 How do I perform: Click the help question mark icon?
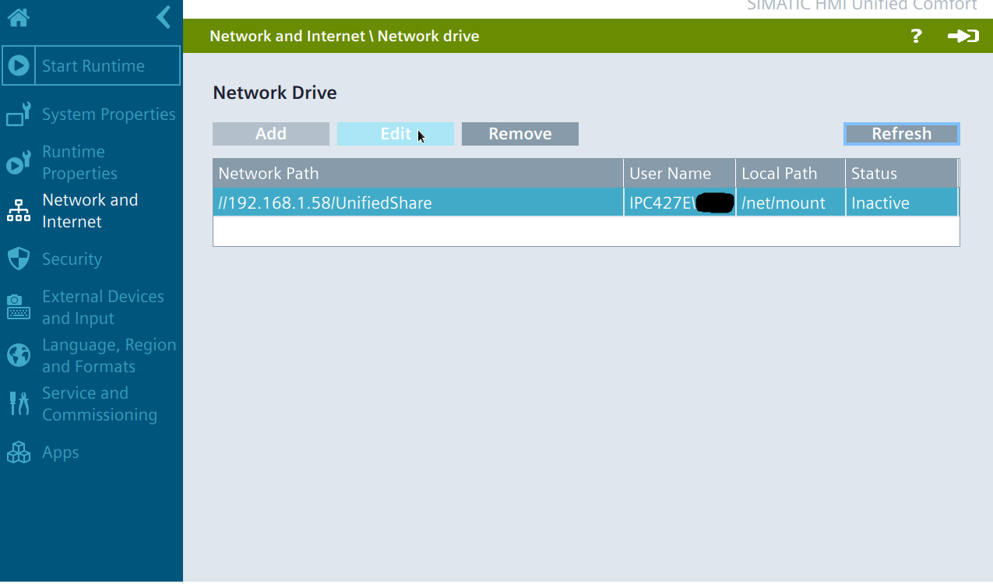916,36
